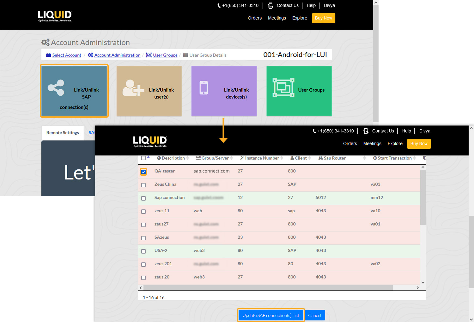Click the table's scroll-down arrow

pos(423,283)
